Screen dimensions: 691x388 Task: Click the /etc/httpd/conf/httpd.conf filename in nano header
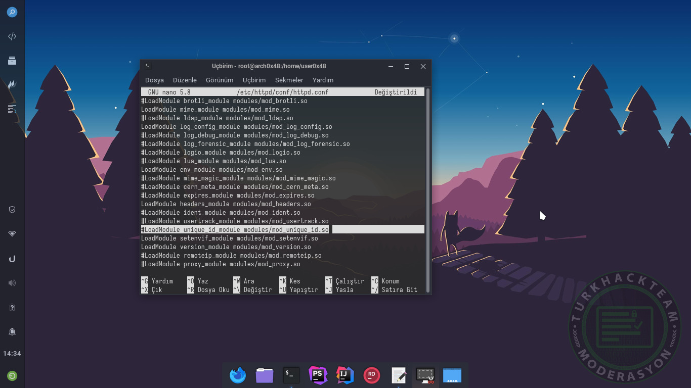(x=282, y=92)
